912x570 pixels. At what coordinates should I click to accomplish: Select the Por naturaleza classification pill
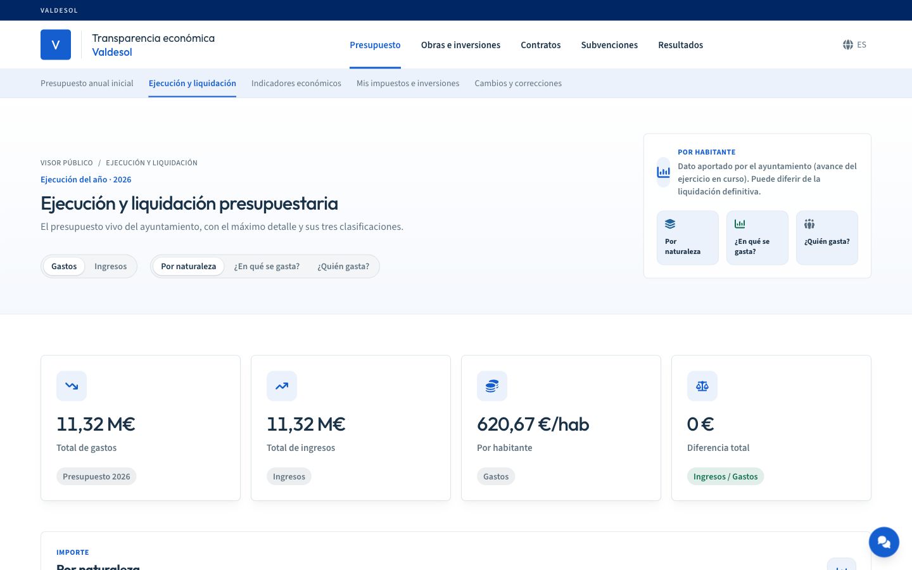pos(189,267)
